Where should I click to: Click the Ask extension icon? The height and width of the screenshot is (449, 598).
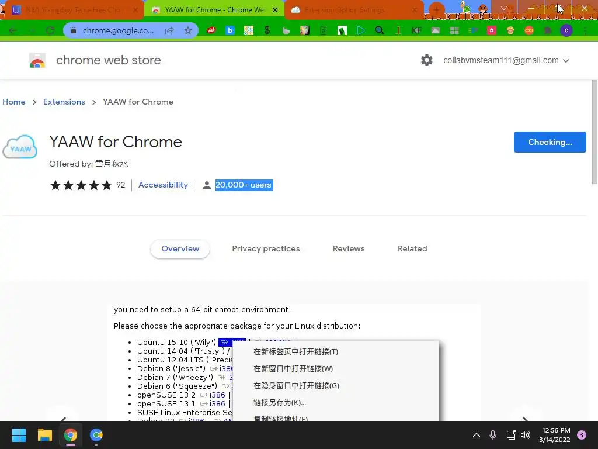211,30
